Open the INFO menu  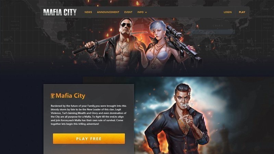click(x=140, y=12)
